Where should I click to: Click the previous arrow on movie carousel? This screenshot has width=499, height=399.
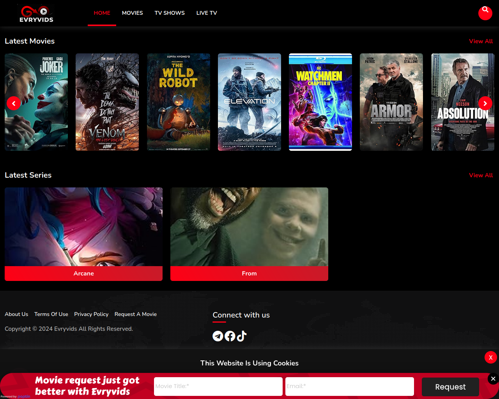(x=14, y=103)
